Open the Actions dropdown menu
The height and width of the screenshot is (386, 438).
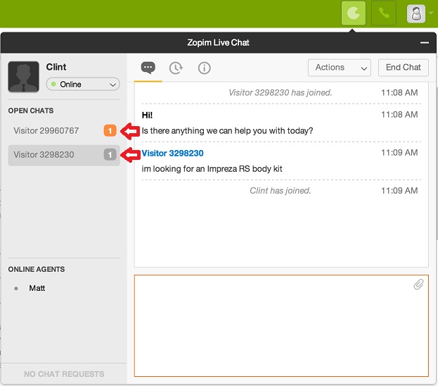(x=339, y=68)
